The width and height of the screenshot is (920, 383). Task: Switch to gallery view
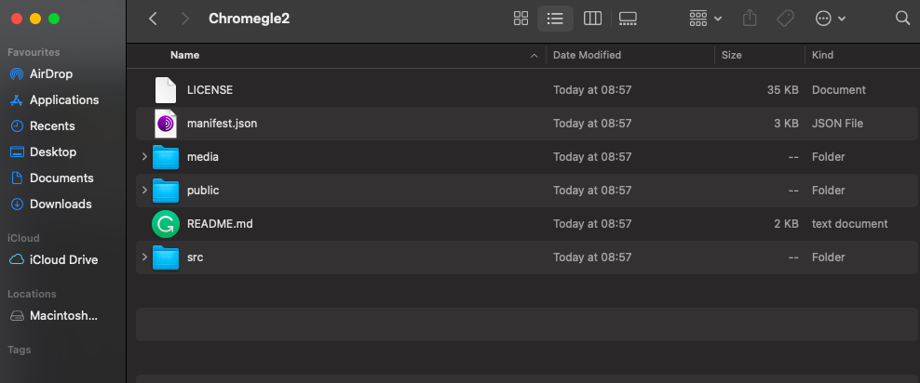click(x=628, y=19)
